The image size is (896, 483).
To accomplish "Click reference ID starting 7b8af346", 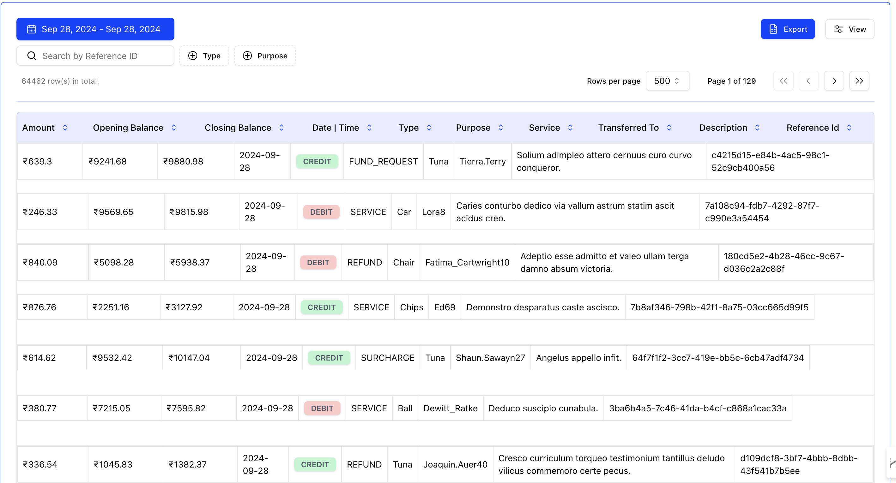I will (x=719, y=307).
